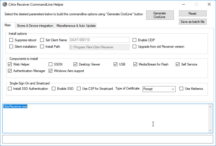216x146 pixels.
Task: Click Generate CmdLine button
Action: 160,15
